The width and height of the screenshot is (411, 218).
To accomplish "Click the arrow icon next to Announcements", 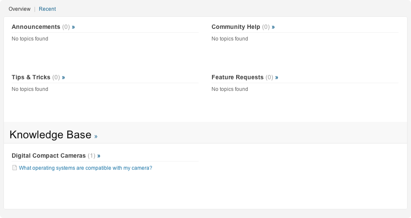I will coord(73,27).
